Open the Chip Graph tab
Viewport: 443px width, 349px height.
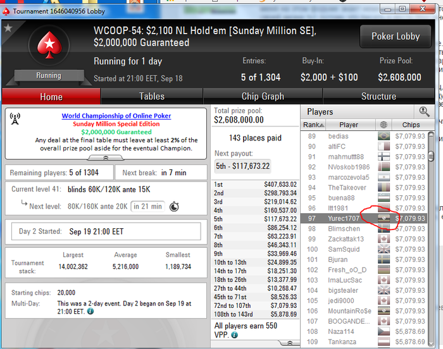point(263,97)
